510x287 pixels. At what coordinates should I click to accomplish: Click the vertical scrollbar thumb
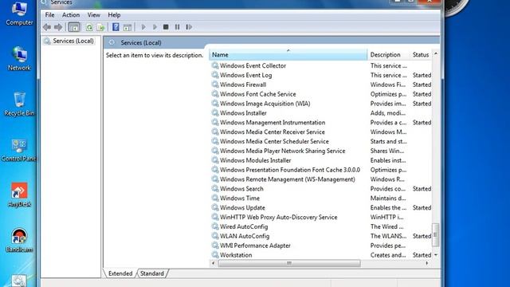click(436, 235)
